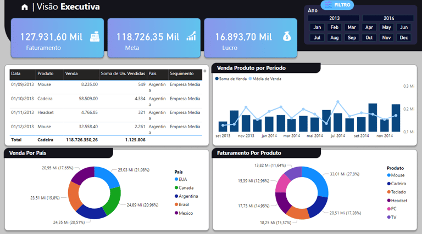Click the money bag icon on Lucro card
422x234 pixels.
tap(287, 36)
